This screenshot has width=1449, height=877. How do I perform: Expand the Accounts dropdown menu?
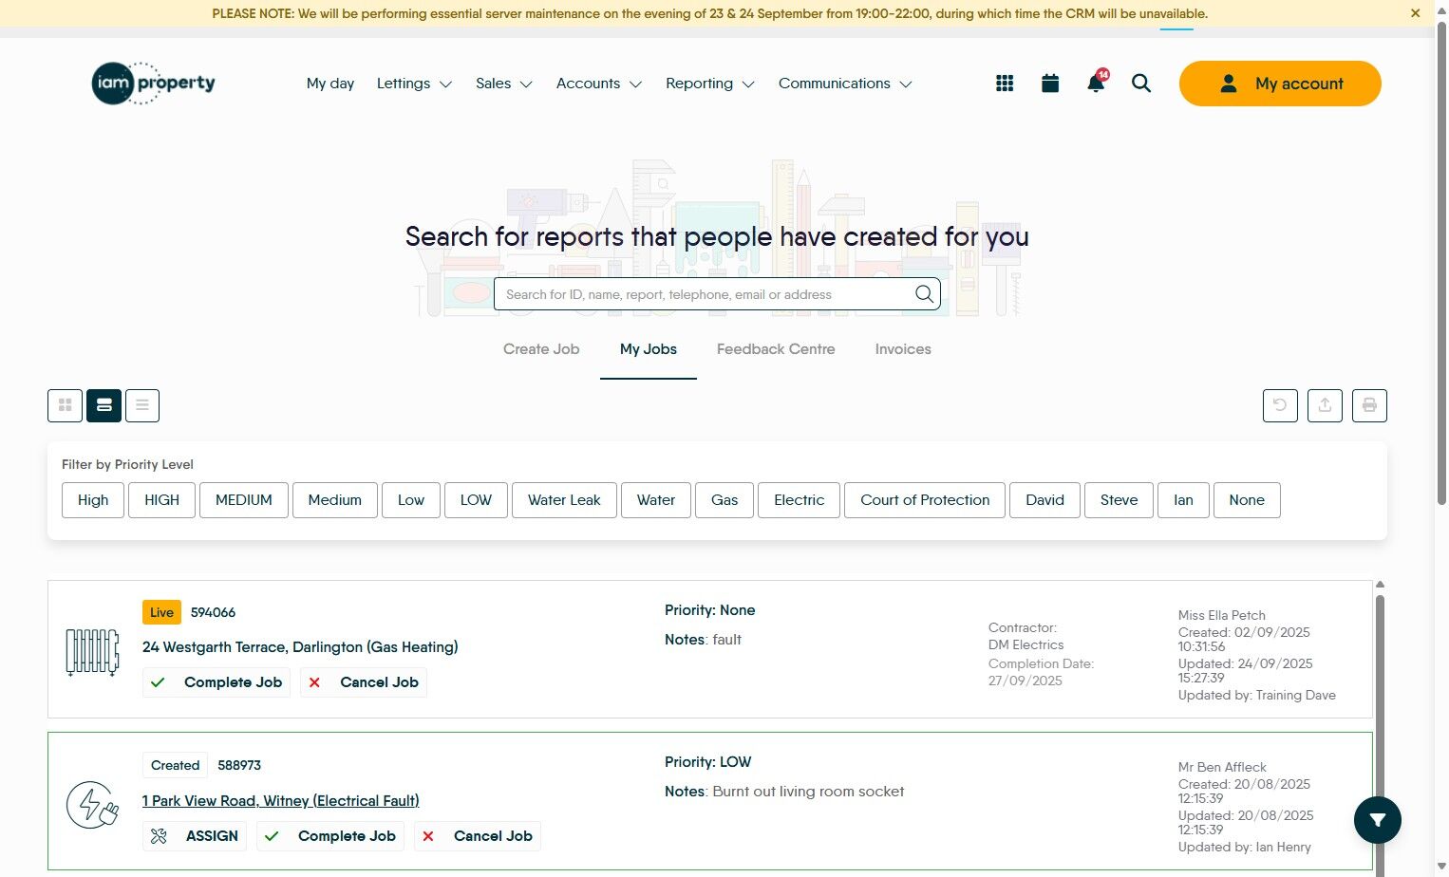(x=599, y=84)
